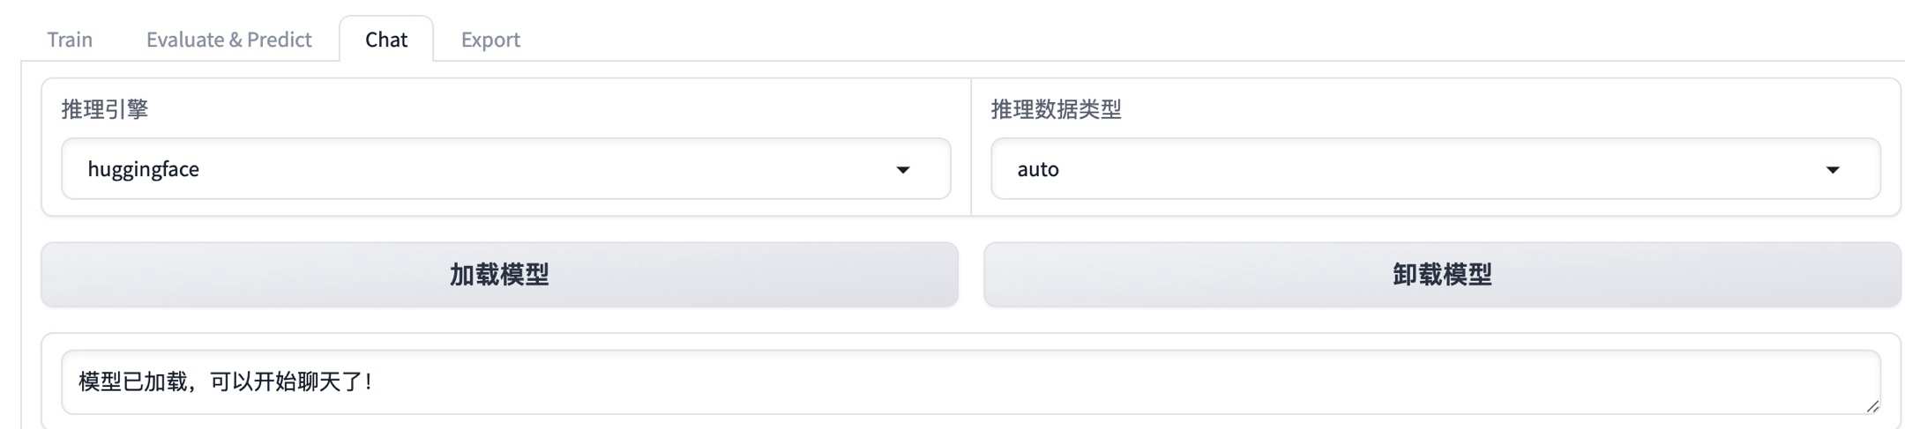Click the gap between 加载模型 and 卸载模型 buttons

click(971, 275)
